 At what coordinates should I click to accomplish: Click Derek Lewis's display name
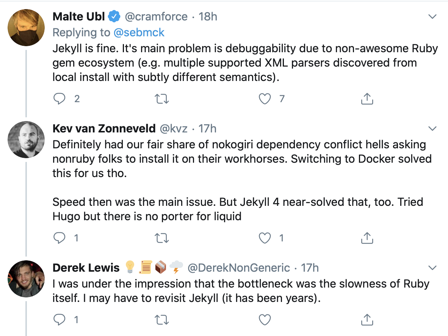point(86,268)
